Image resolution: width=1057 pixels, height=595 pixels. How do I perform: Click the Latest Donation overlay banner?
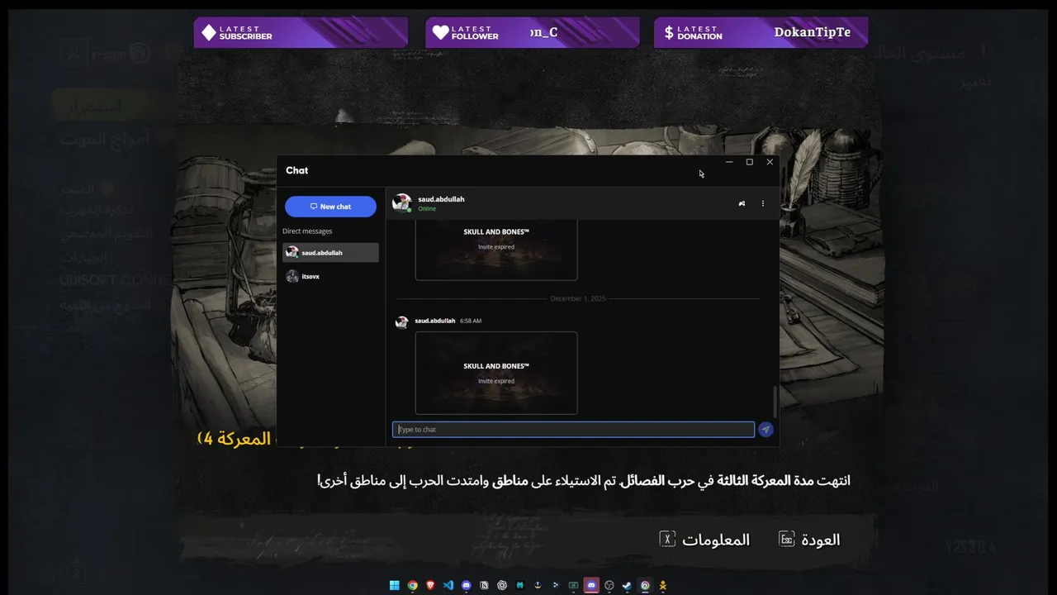coord(761,32)
